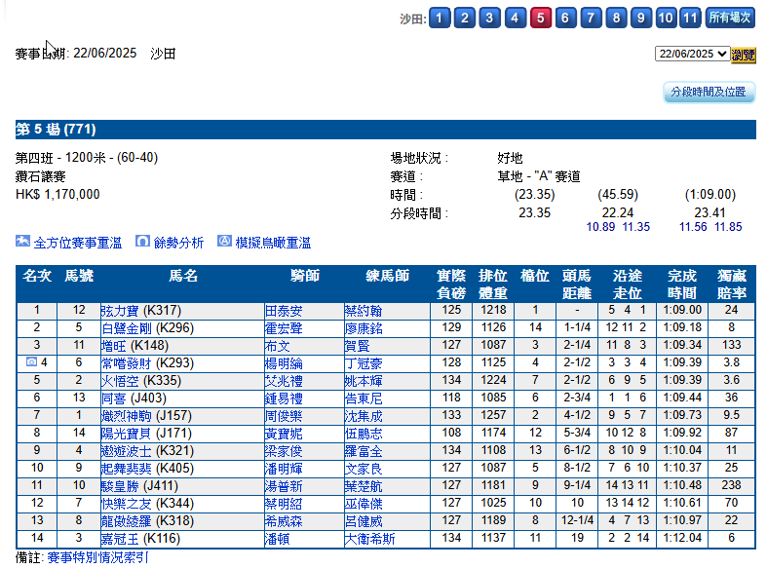The height and width of the screenshot is (569, 767).
Task: Open jockey link 潘頓
Action: tap(278, 539)
